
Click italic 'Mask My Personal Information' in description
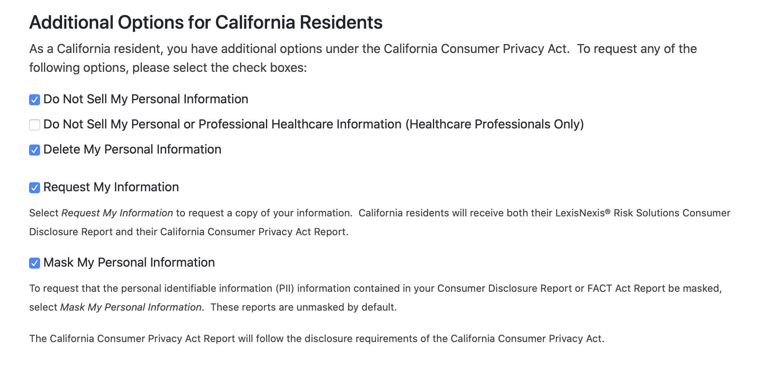pyautogui.click(x=131, y=307)
